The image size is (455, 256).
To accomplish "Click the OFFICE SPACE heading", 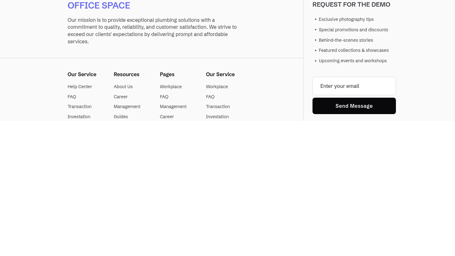I will click(x=99, y=5).
